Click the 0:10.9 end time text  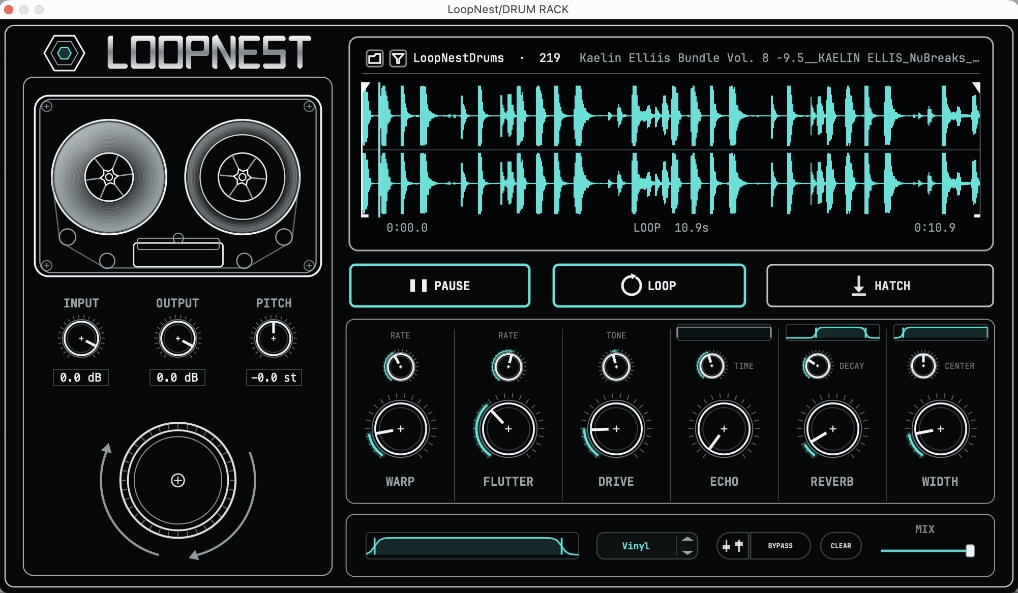(x=935, y=228)
